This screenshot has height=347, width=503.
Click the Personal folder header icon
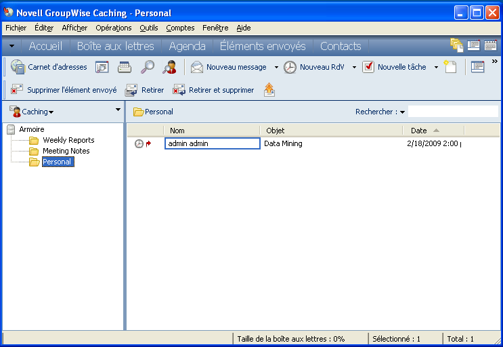click(138, 112)
